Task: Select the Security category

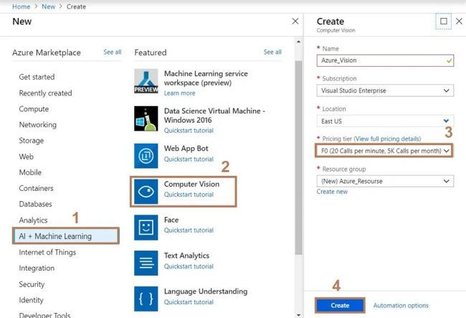Action: click(32, 284)
